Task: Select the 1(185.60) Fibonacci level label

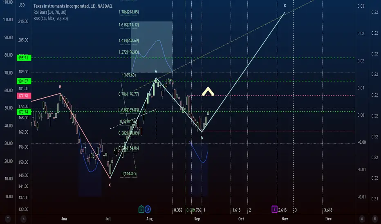Action: (x=129, y=75)
